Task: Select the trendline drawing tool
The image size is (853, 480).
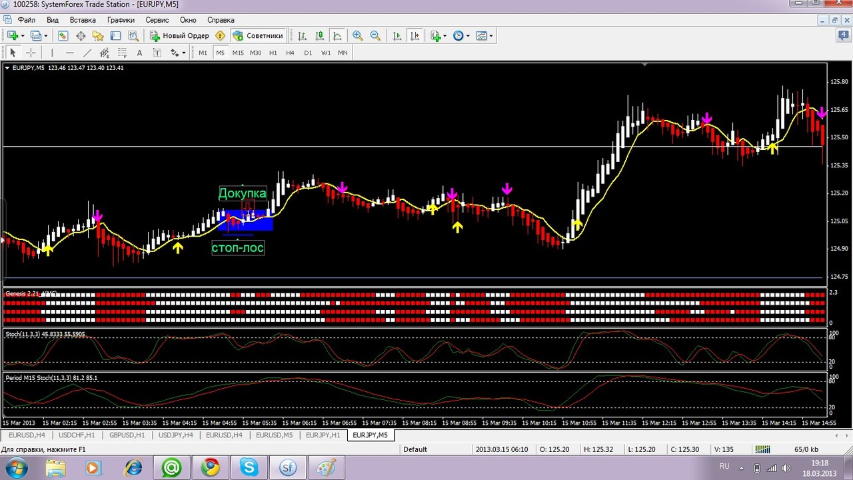Action: pyautogui.click(x=87, y=53)
